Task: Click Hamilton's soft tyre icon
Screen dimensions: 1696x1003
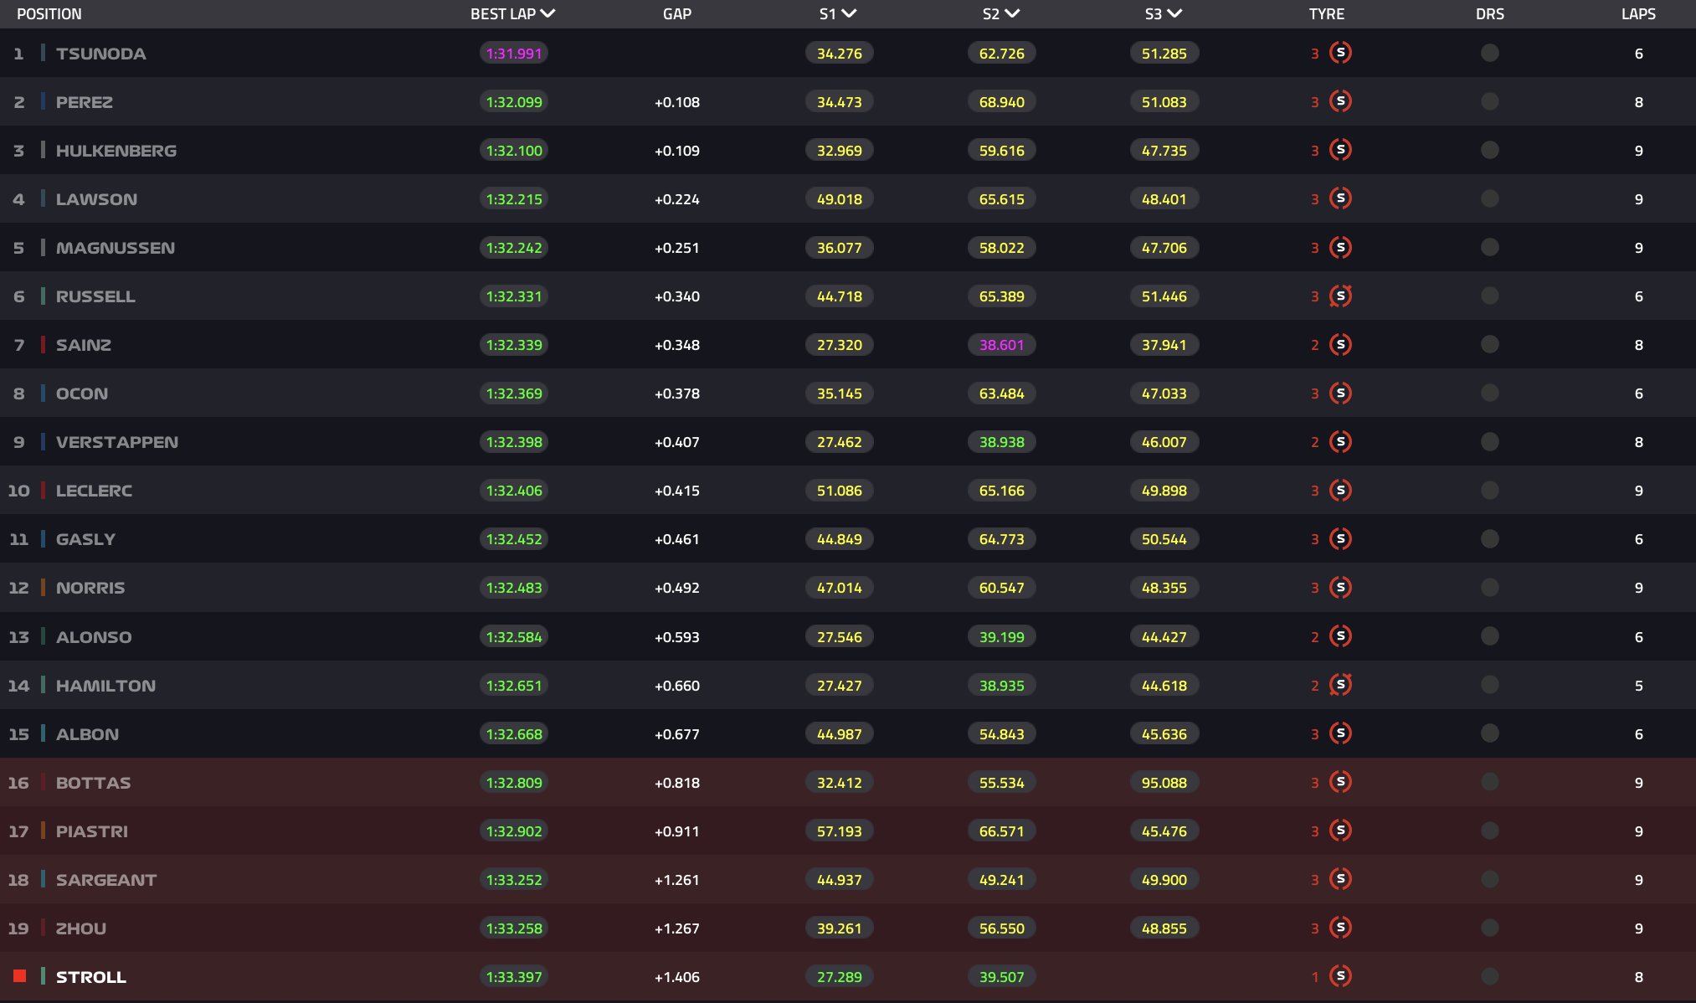Action: pos(1340,685)
